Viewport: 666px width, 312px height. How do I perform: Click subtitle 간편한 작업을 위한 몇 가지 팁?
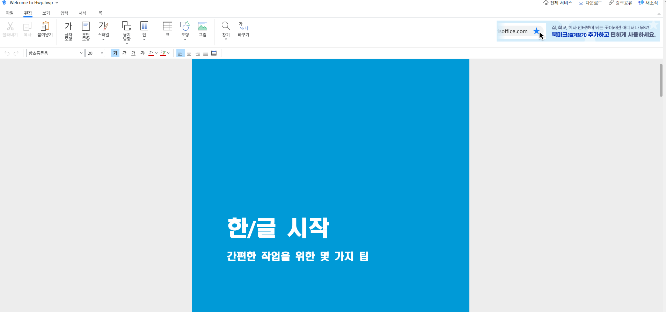(298, 256)
